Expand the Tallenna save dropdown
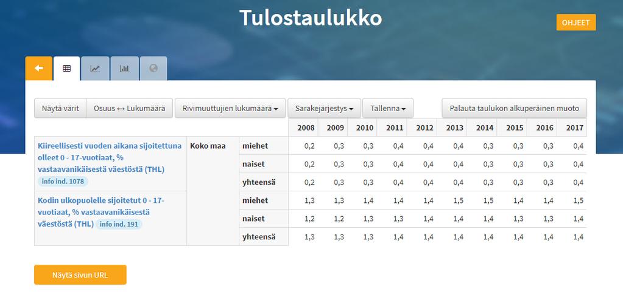Image resolution: width=623 pixels, height=297 pixels. point(388,108)
